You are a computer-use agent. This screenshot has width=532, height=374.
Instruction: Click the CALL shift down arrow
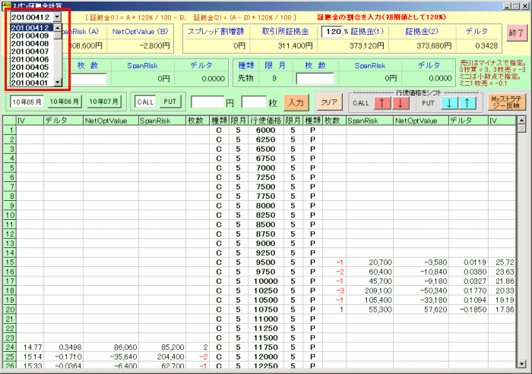(x=397, y=103)
